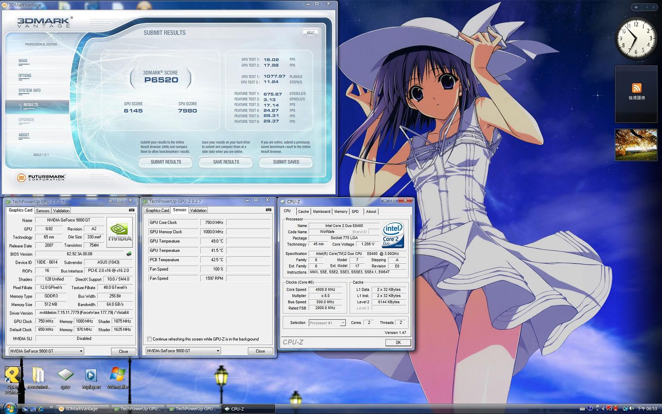Select OPTIONS in 3DMark Vantage sidebar

pos(25,76)
